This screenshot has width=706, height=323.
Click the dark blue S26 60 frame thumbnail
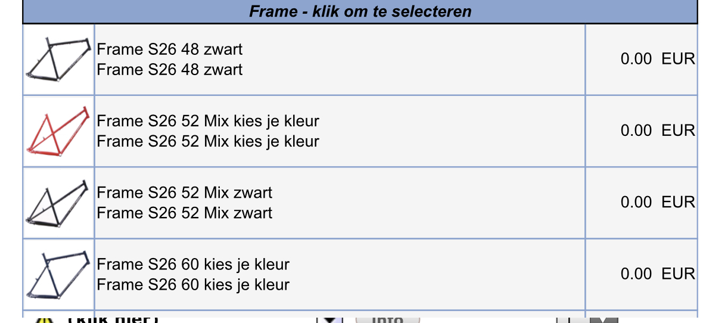(58, 274)
